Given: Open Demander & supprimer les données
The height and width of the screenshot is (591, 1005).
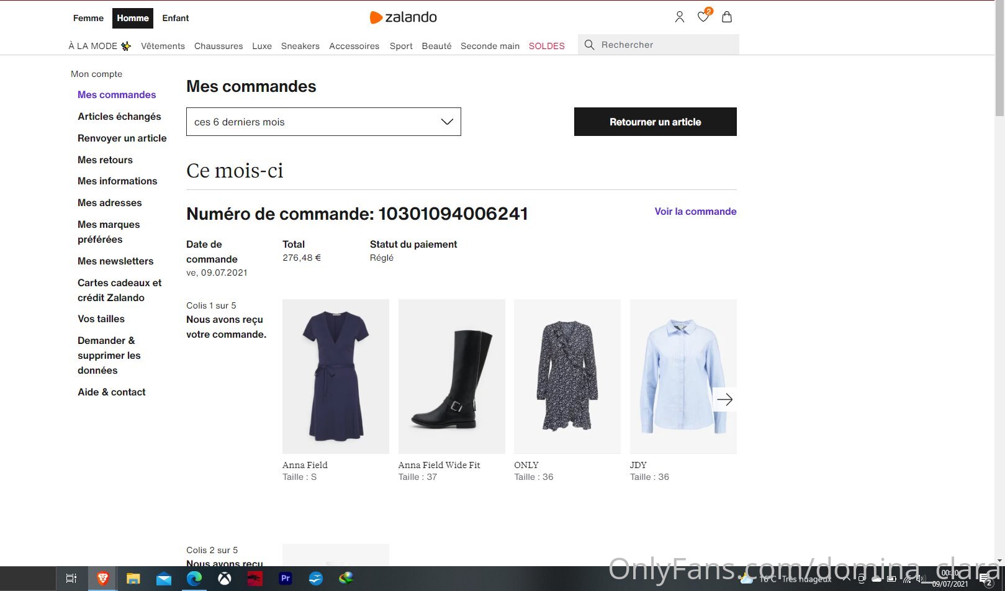Looking at the screenshot, I should click(x=109, y=355).
